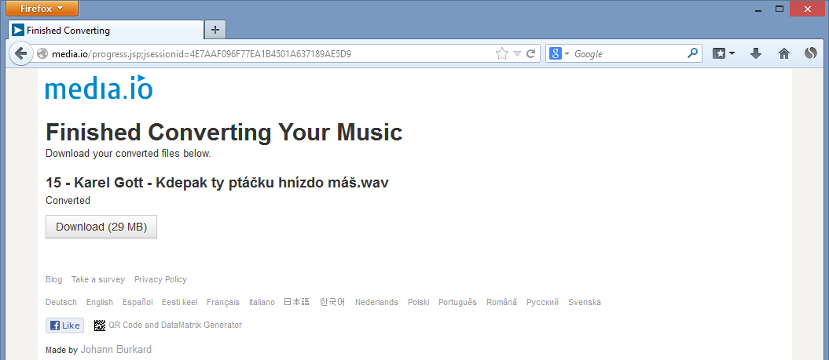Switch language to 日本語
Image resolution: width=829 pixels, height=360 pixels.
point(296,302)
